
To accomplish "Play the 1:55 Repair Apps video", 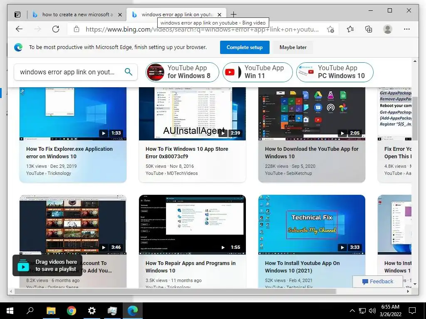I will click(x=223, y=248).
